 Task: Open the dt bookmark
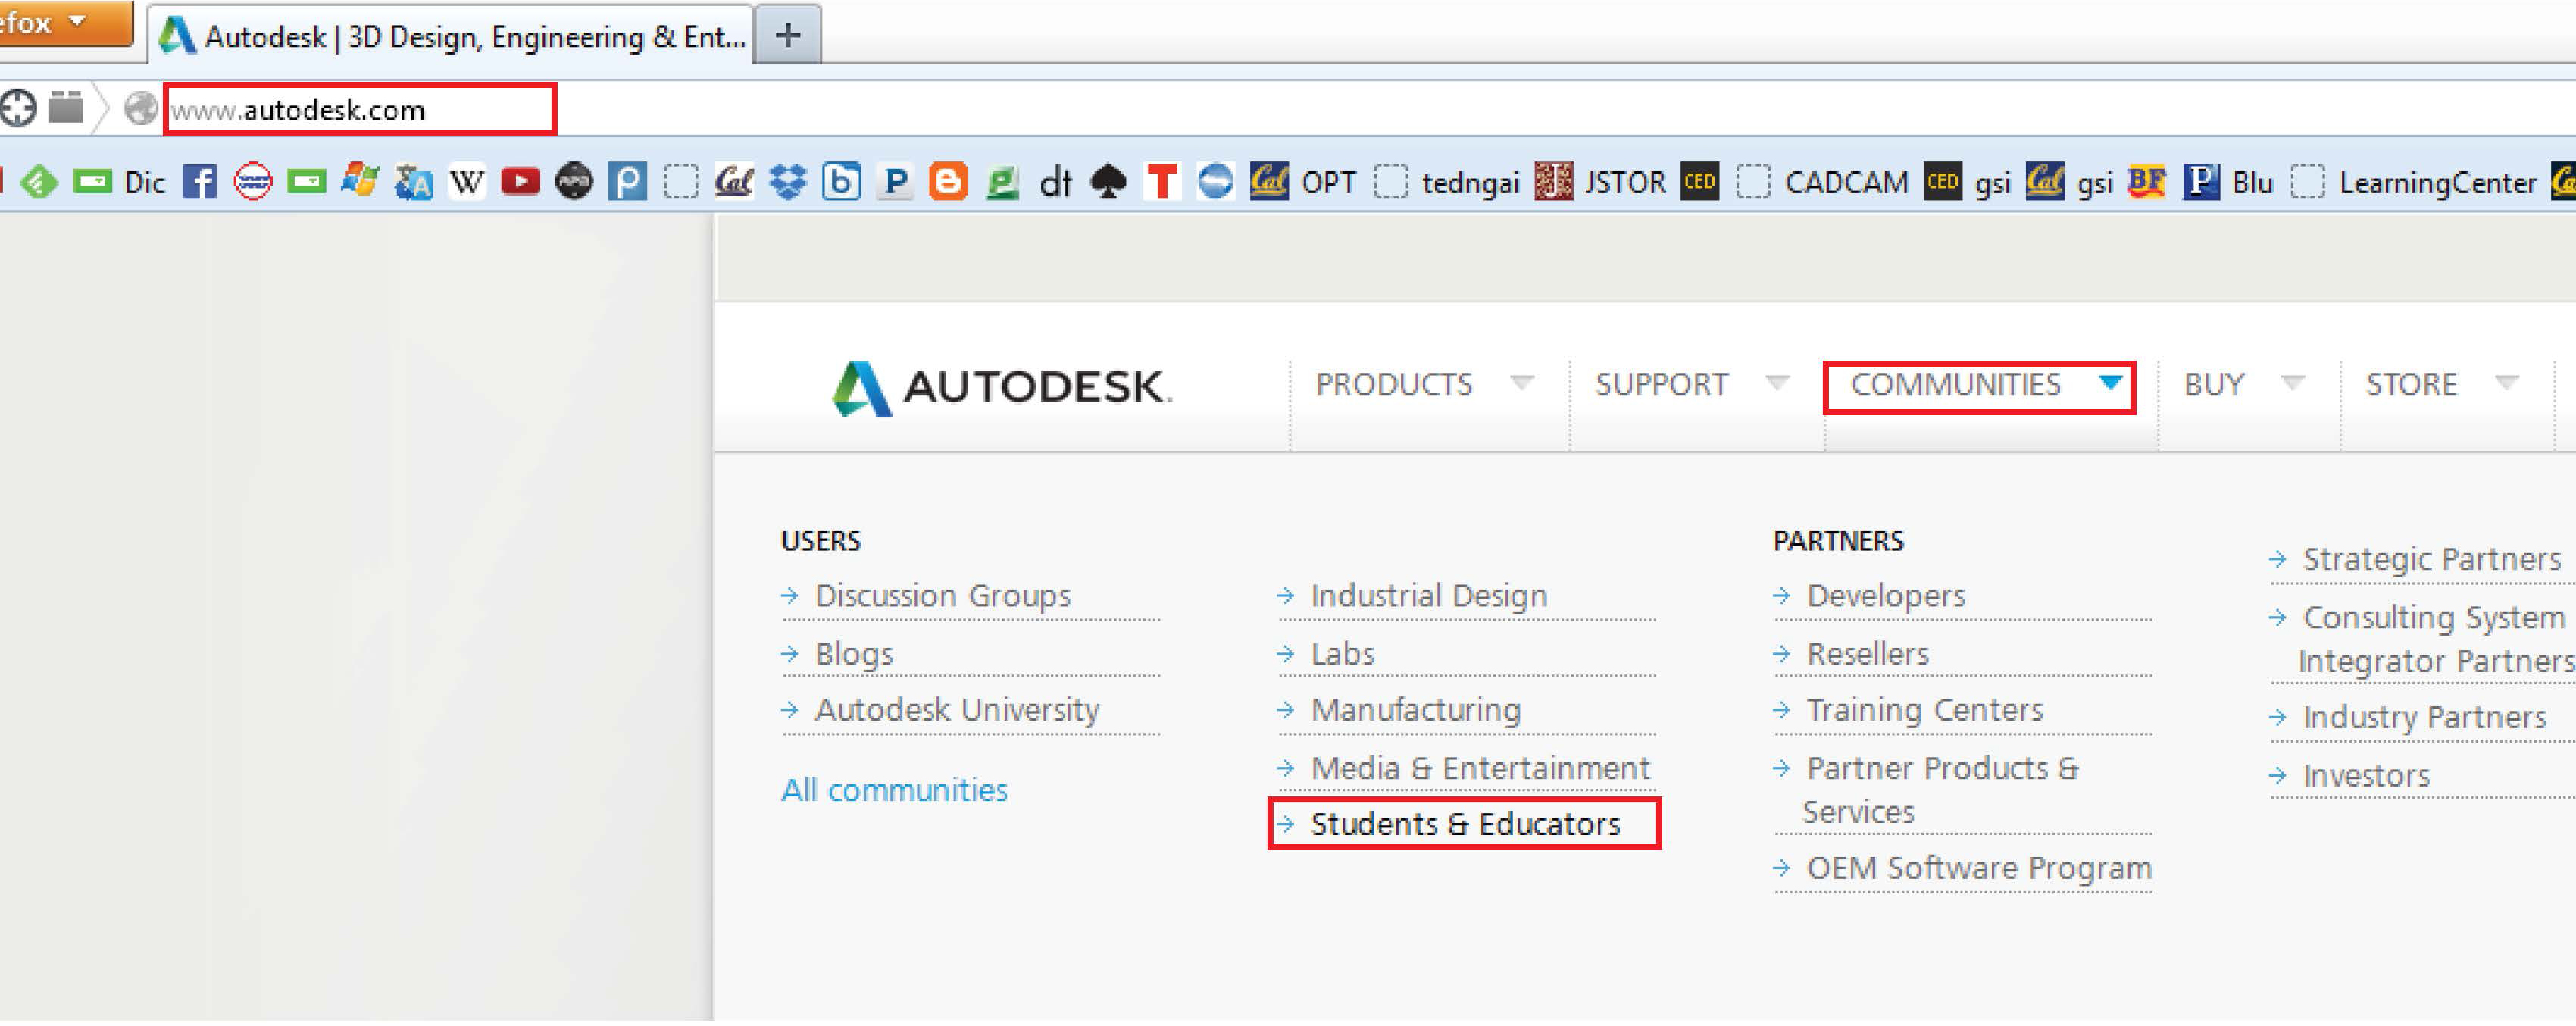1055,183
